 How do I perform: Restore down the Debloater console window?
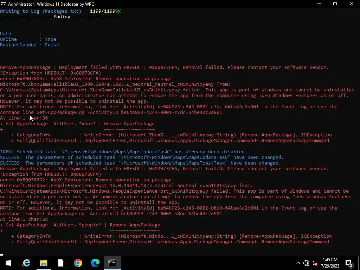coord(335,4)
